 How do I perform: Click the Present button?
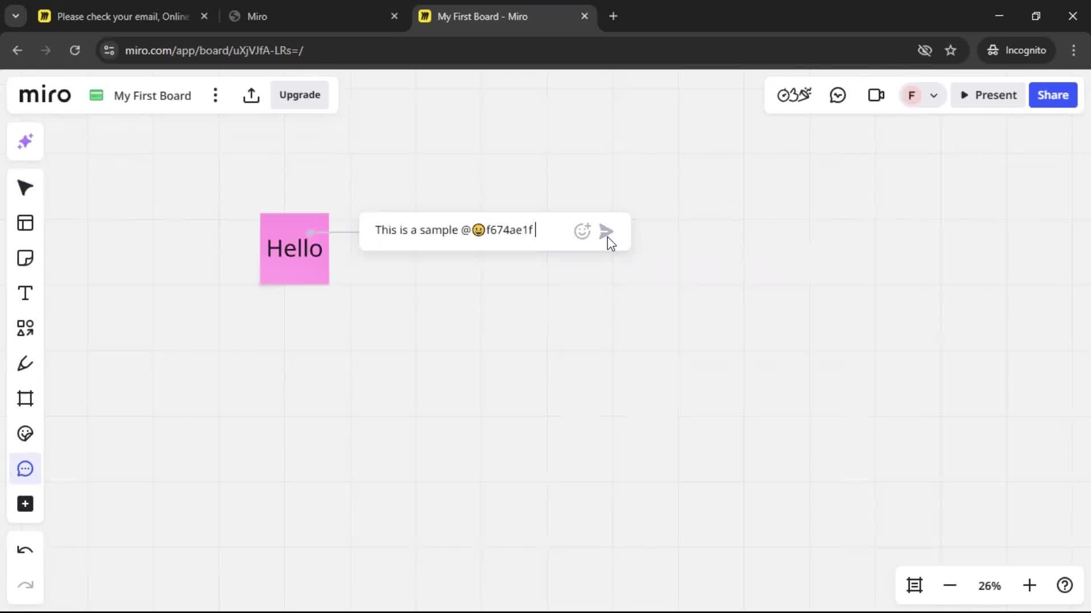[x=989, y=95]
